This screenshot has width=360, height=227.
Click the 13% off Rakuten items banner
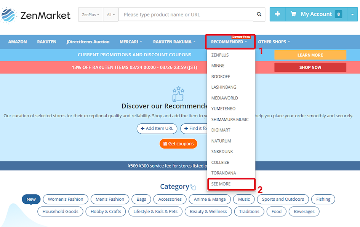(x=134, y=67)
